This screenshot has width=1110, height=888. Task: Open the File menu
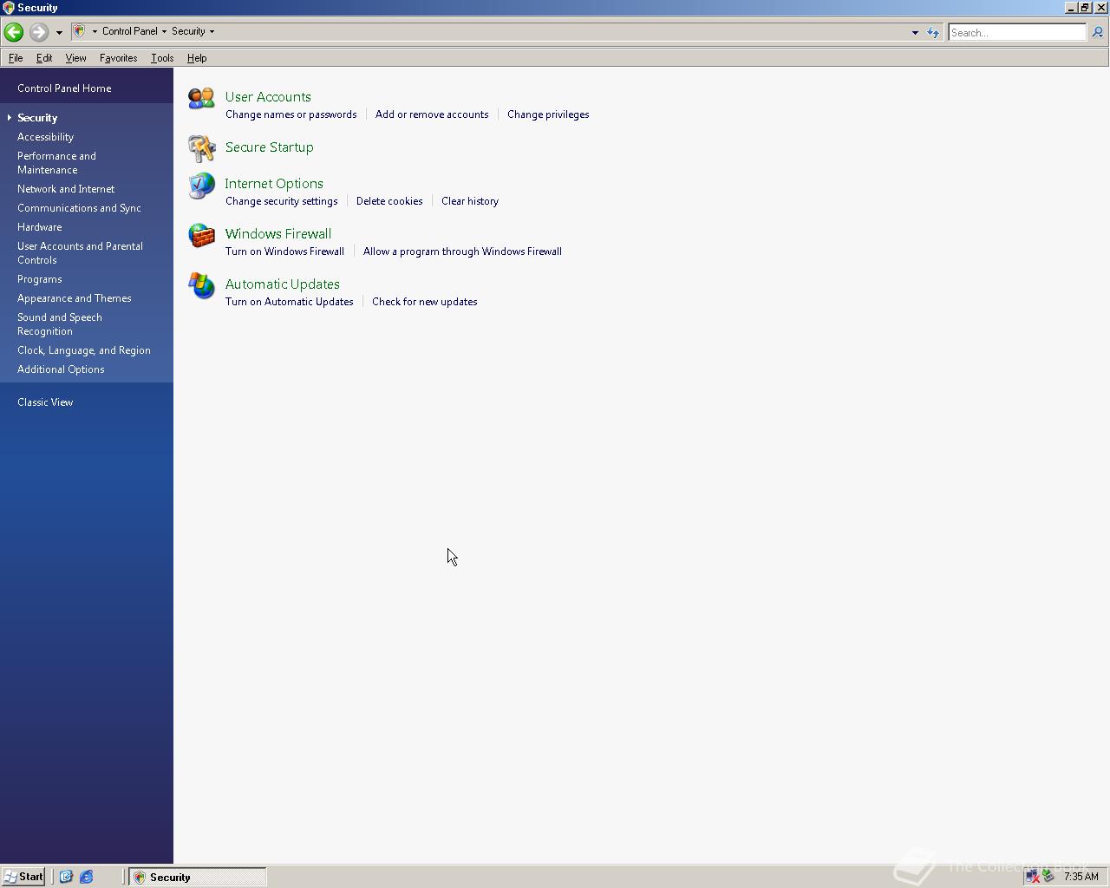[x=16, y=58]
